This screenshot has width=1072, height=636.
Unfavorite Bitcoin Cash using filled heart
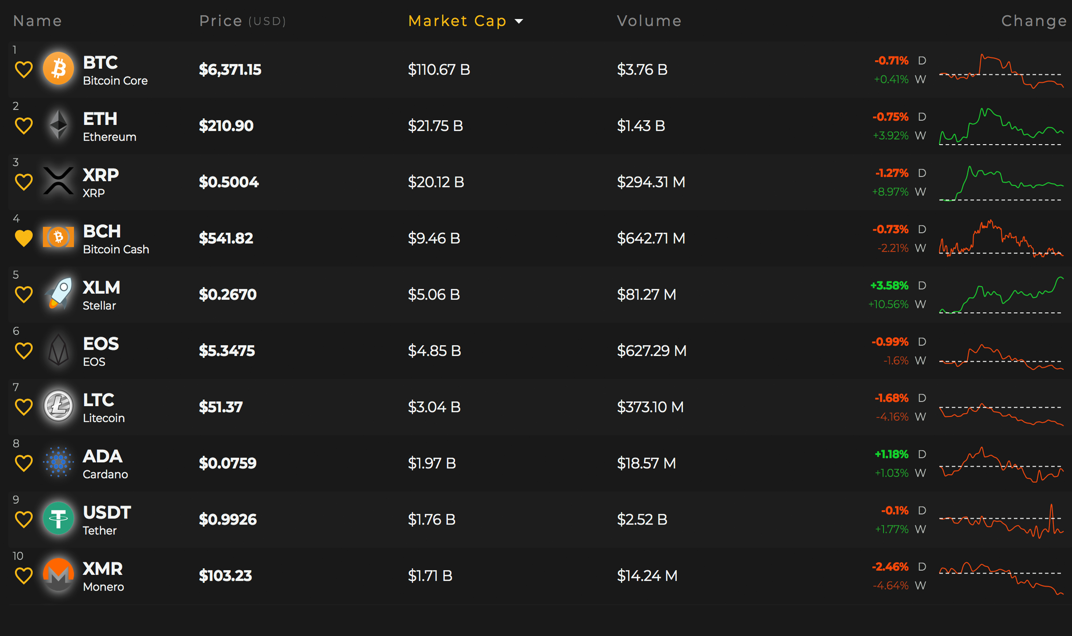tap(23, 238)
